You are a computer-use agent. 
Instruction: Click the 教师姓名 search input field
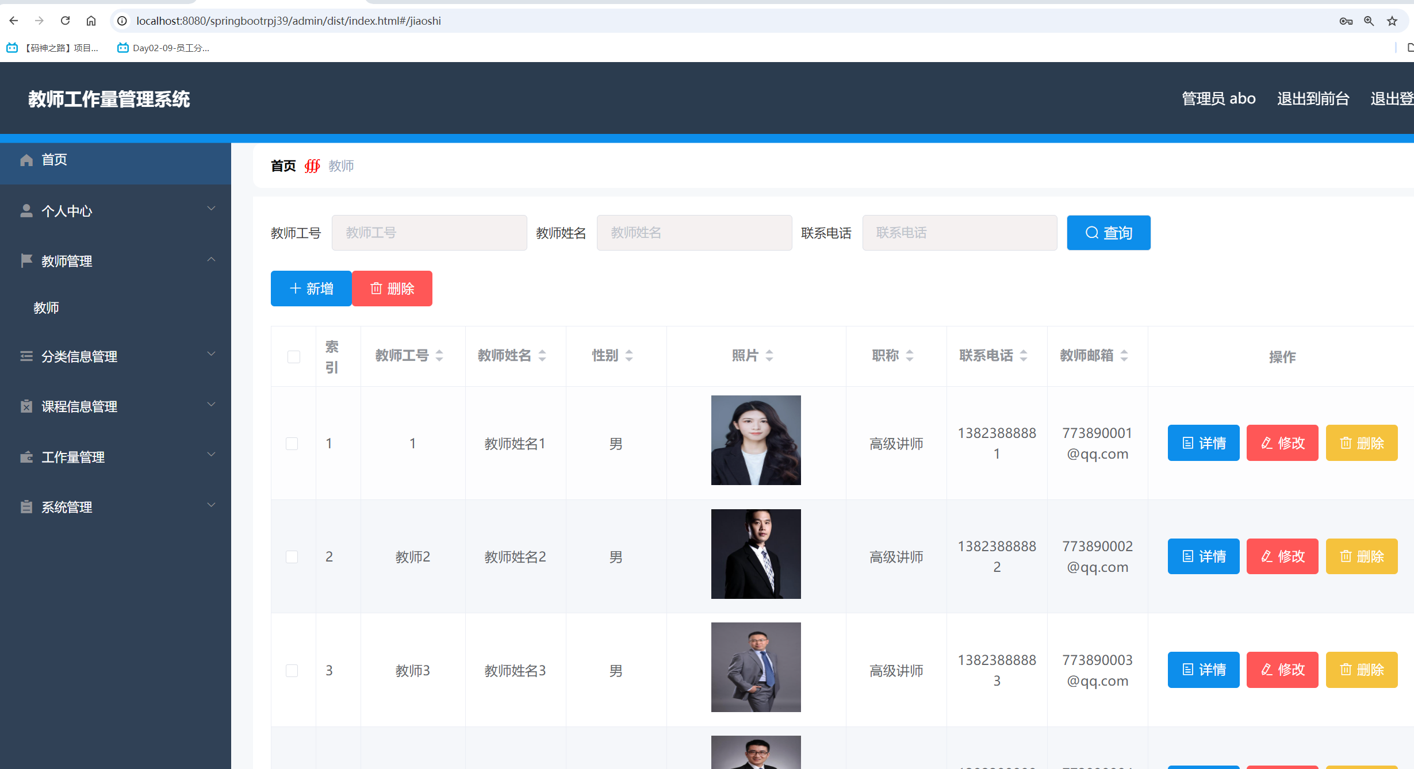pyautogui.click(x=694, y=233)
